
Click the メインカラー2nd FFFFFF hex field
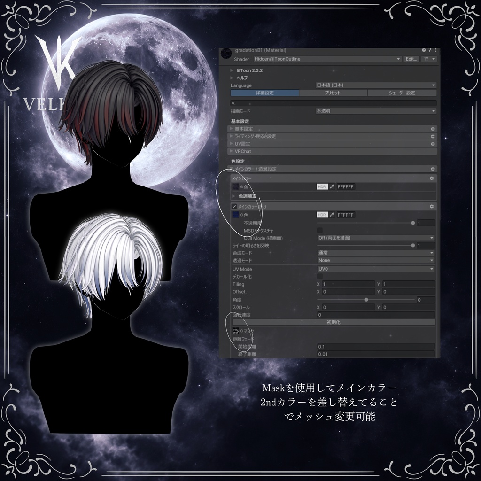(x=346, y=215)
